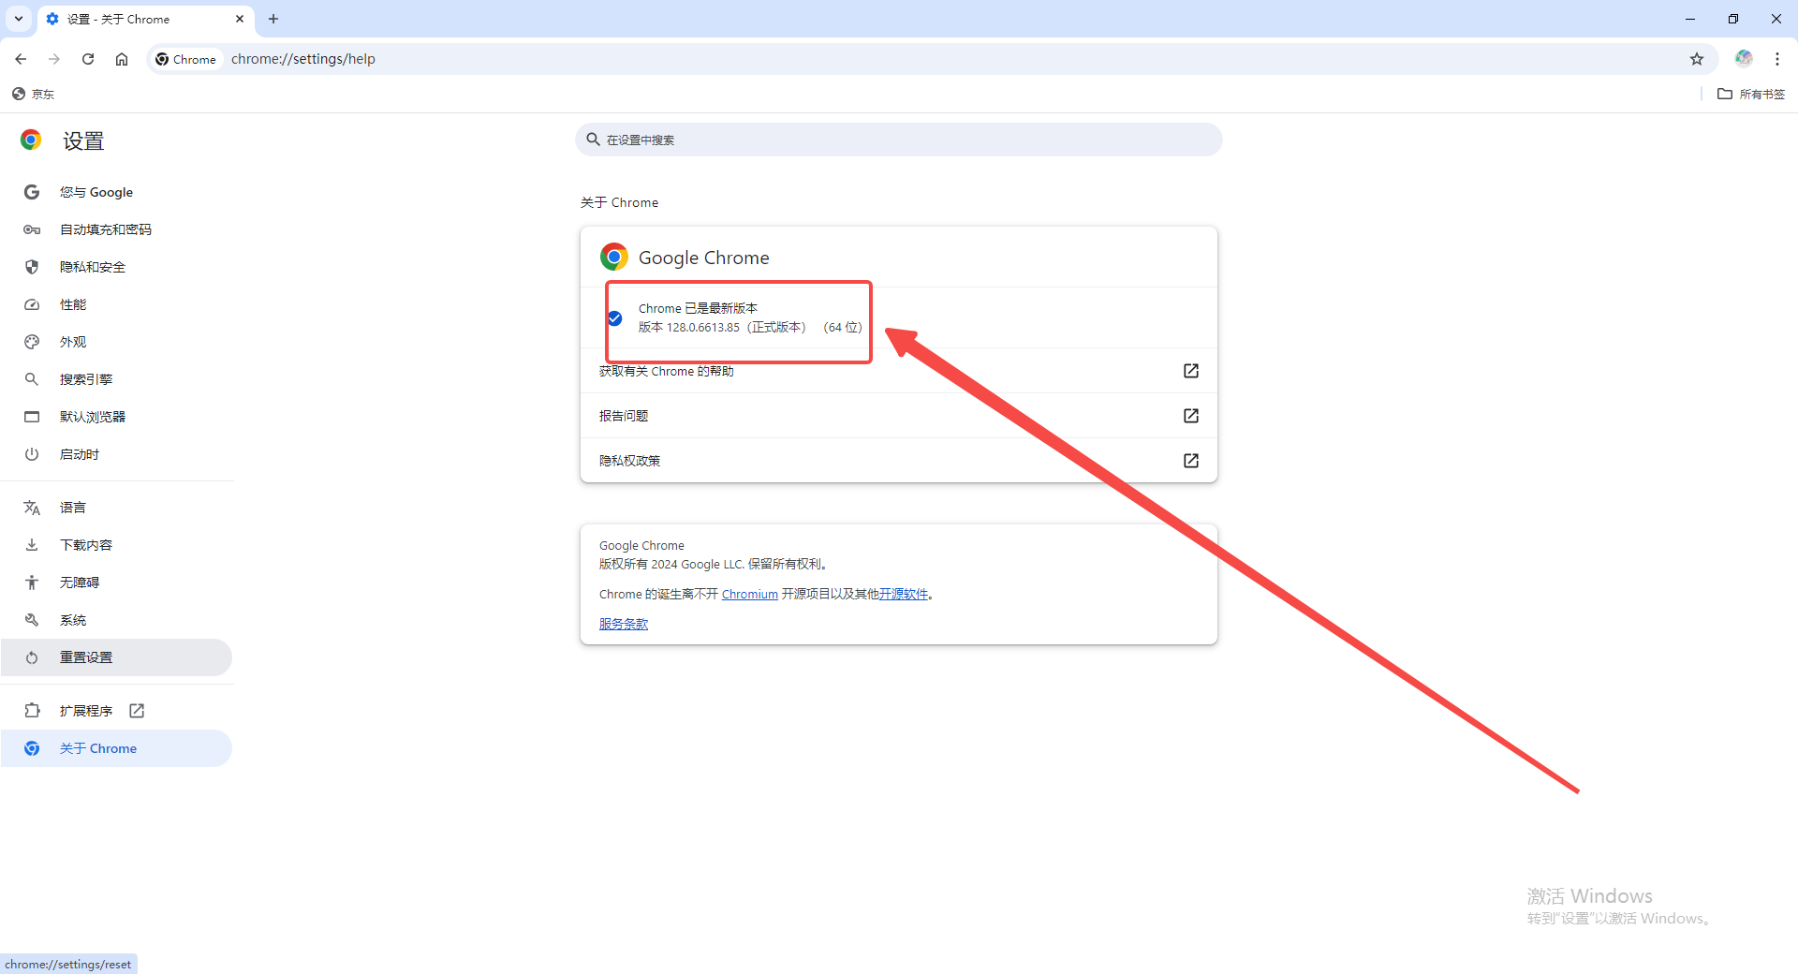Image resolution: width=1798 pixels, height=974 pixels.
Task: Click the shield icon for privacy
Action: (x=32, y=267)
